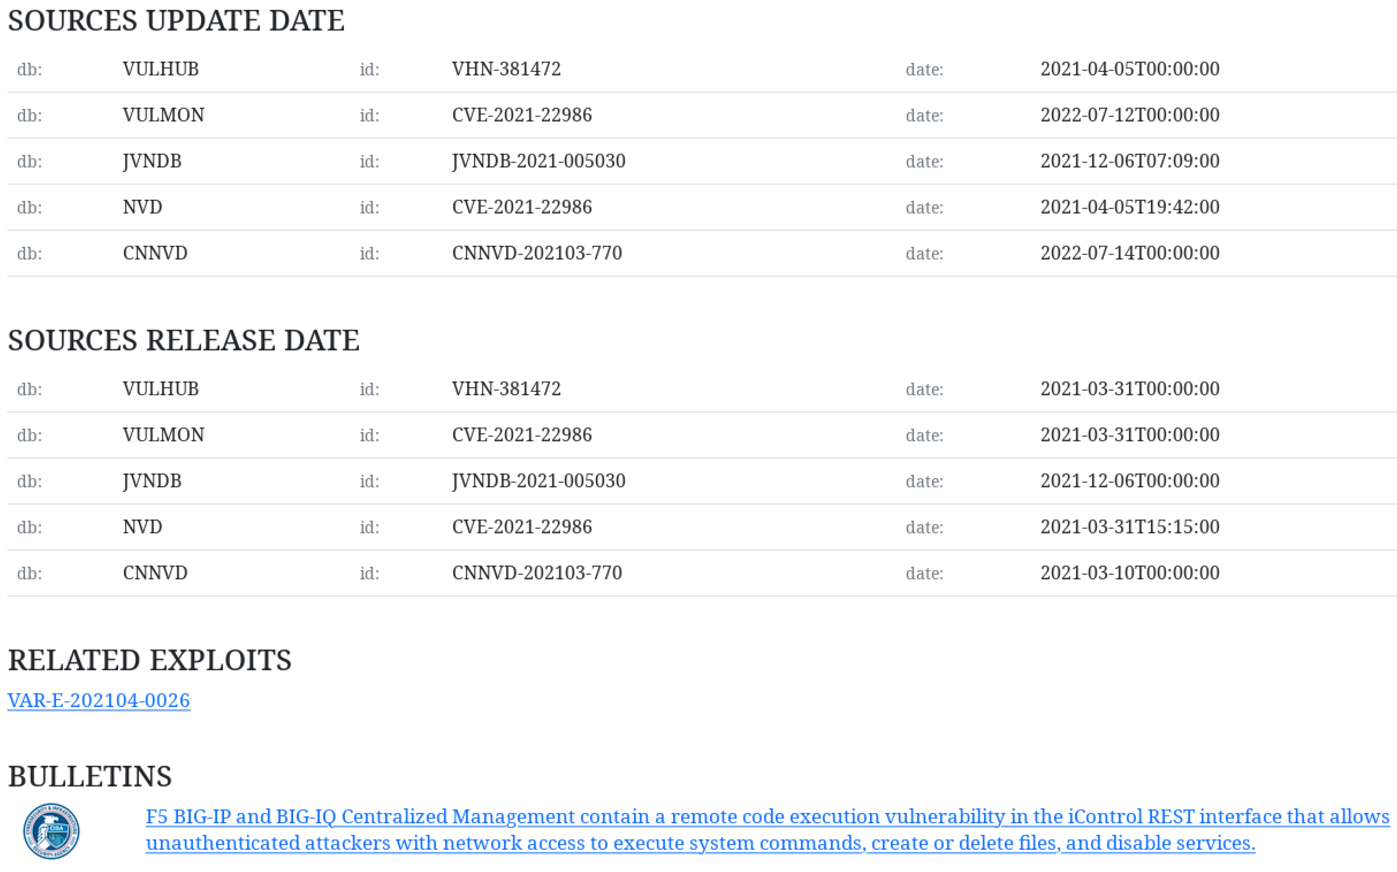Click the JVNDB release date 2021-12-06T00:00:00

click(1129, 481)
